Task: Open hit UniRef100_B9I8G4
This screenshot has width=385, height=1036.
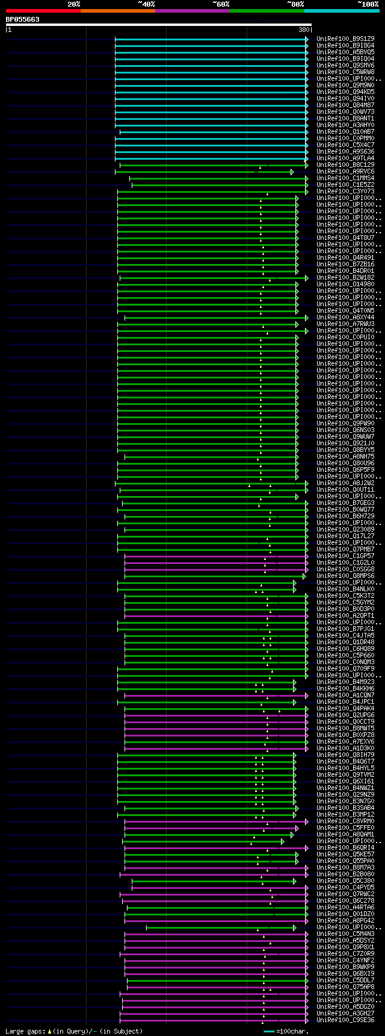Action: [x=345, y=45]
